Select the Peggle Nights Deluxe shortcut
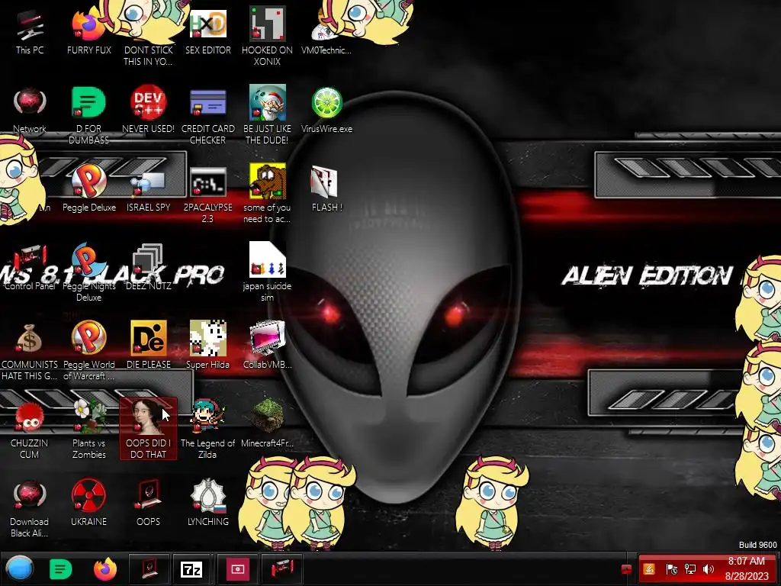Viewport: 781px width, 586px height. click(x=88, y=273)
